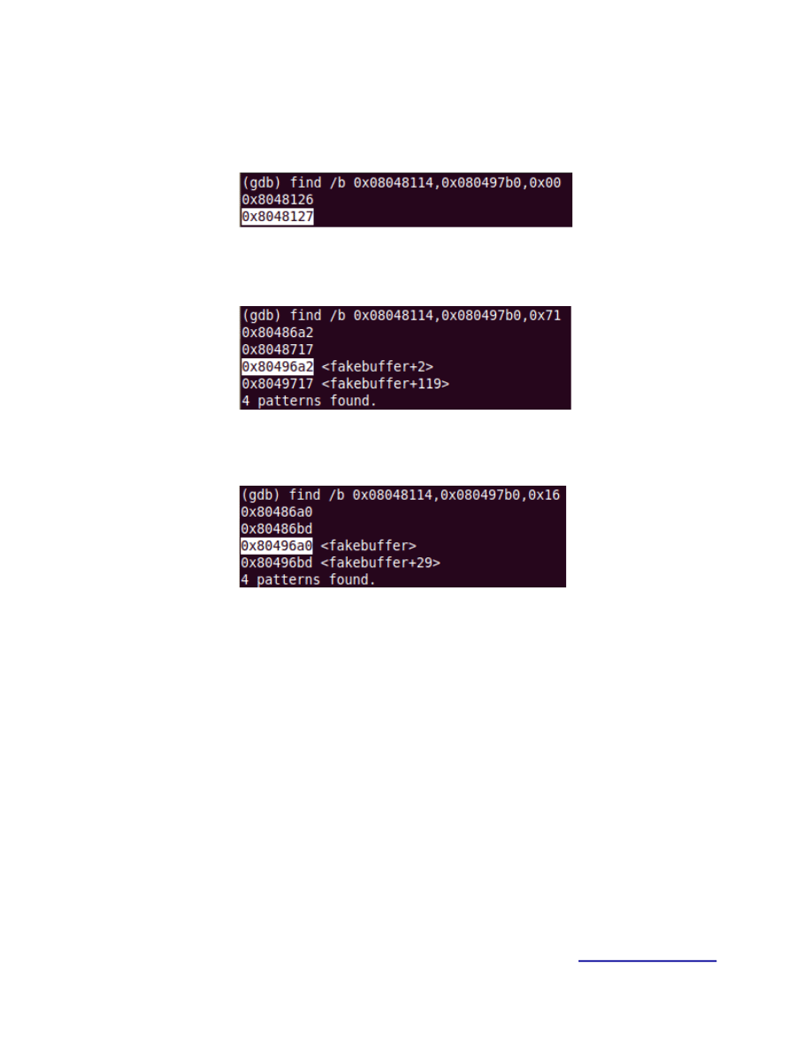Click the address 0x80486bd result
The image size is (812, 1051).
[277, 529]
